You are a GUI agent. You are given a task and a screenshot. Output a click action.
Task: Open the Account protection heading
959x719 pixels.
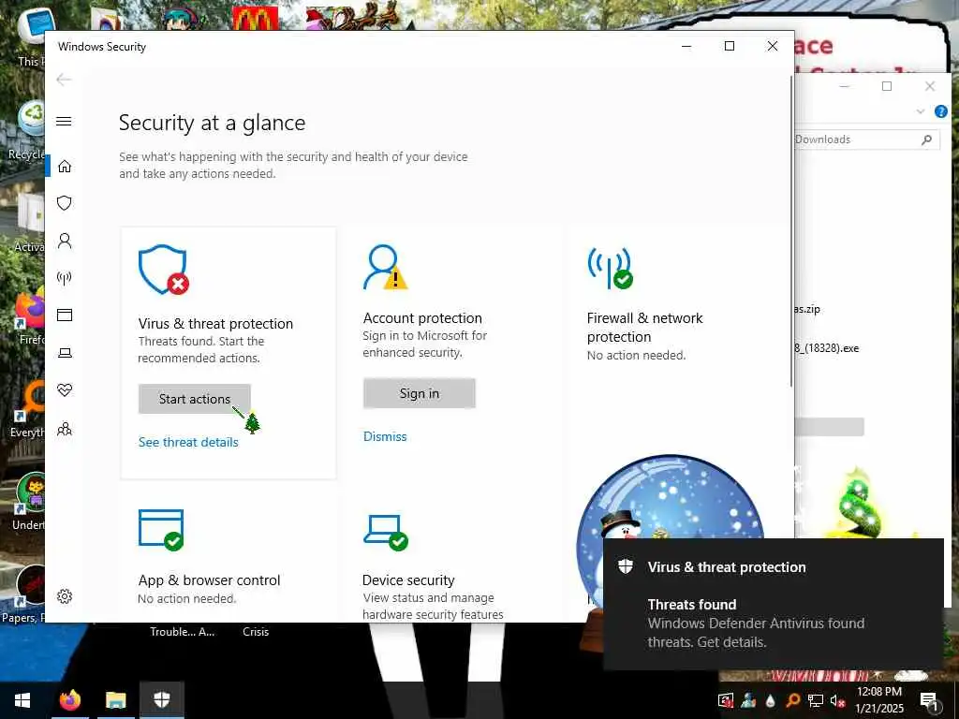(x=422, y=318)
